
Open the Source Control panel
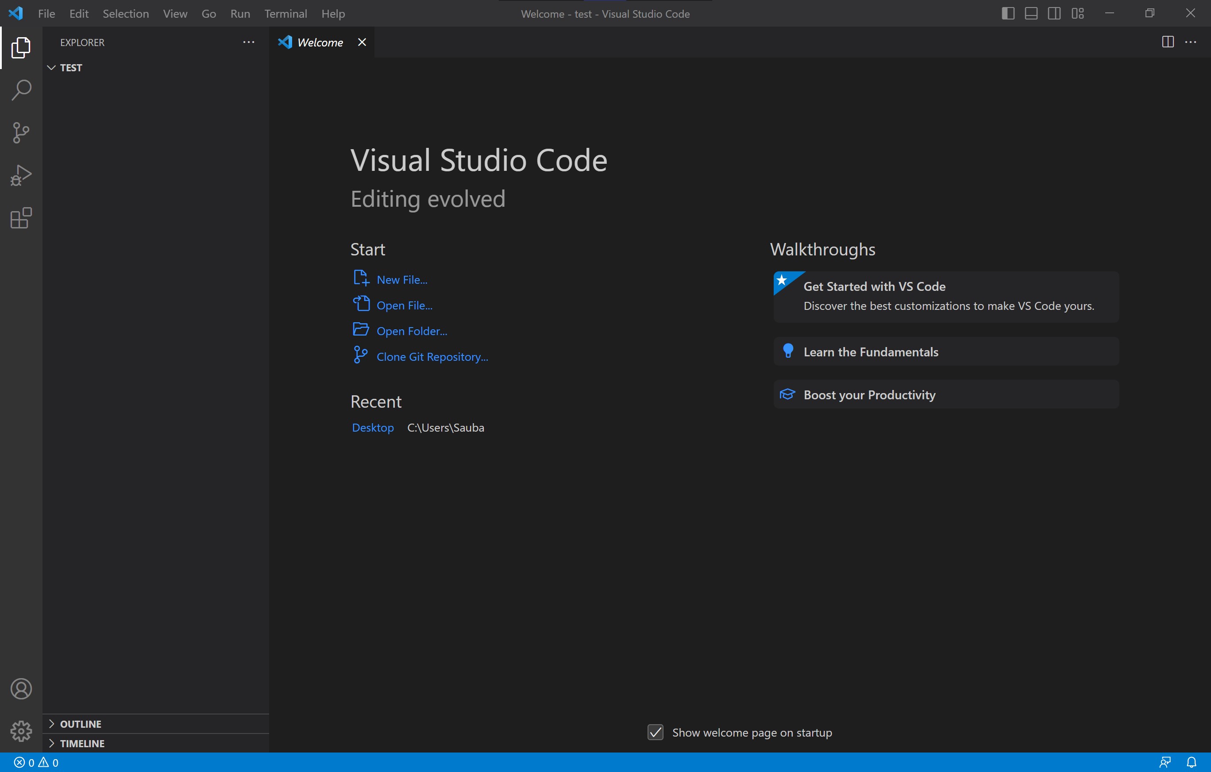pyautogui.click(x=21, y=133)
